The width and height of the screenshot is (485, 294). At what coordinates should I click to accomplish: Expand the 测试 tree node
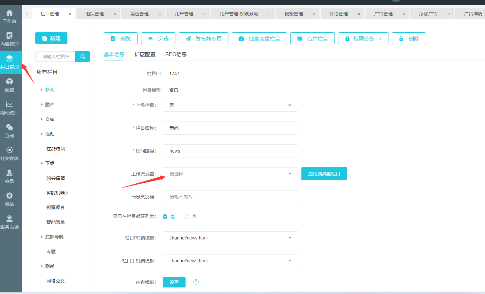[x=42, y=266]
